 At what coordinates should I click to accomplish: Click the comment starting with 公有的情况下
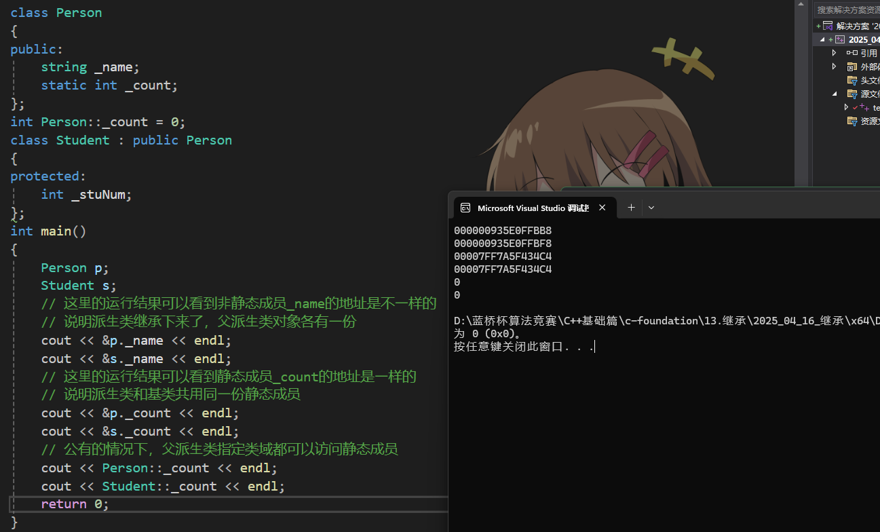pyautogui.click(x=219, y=449)
